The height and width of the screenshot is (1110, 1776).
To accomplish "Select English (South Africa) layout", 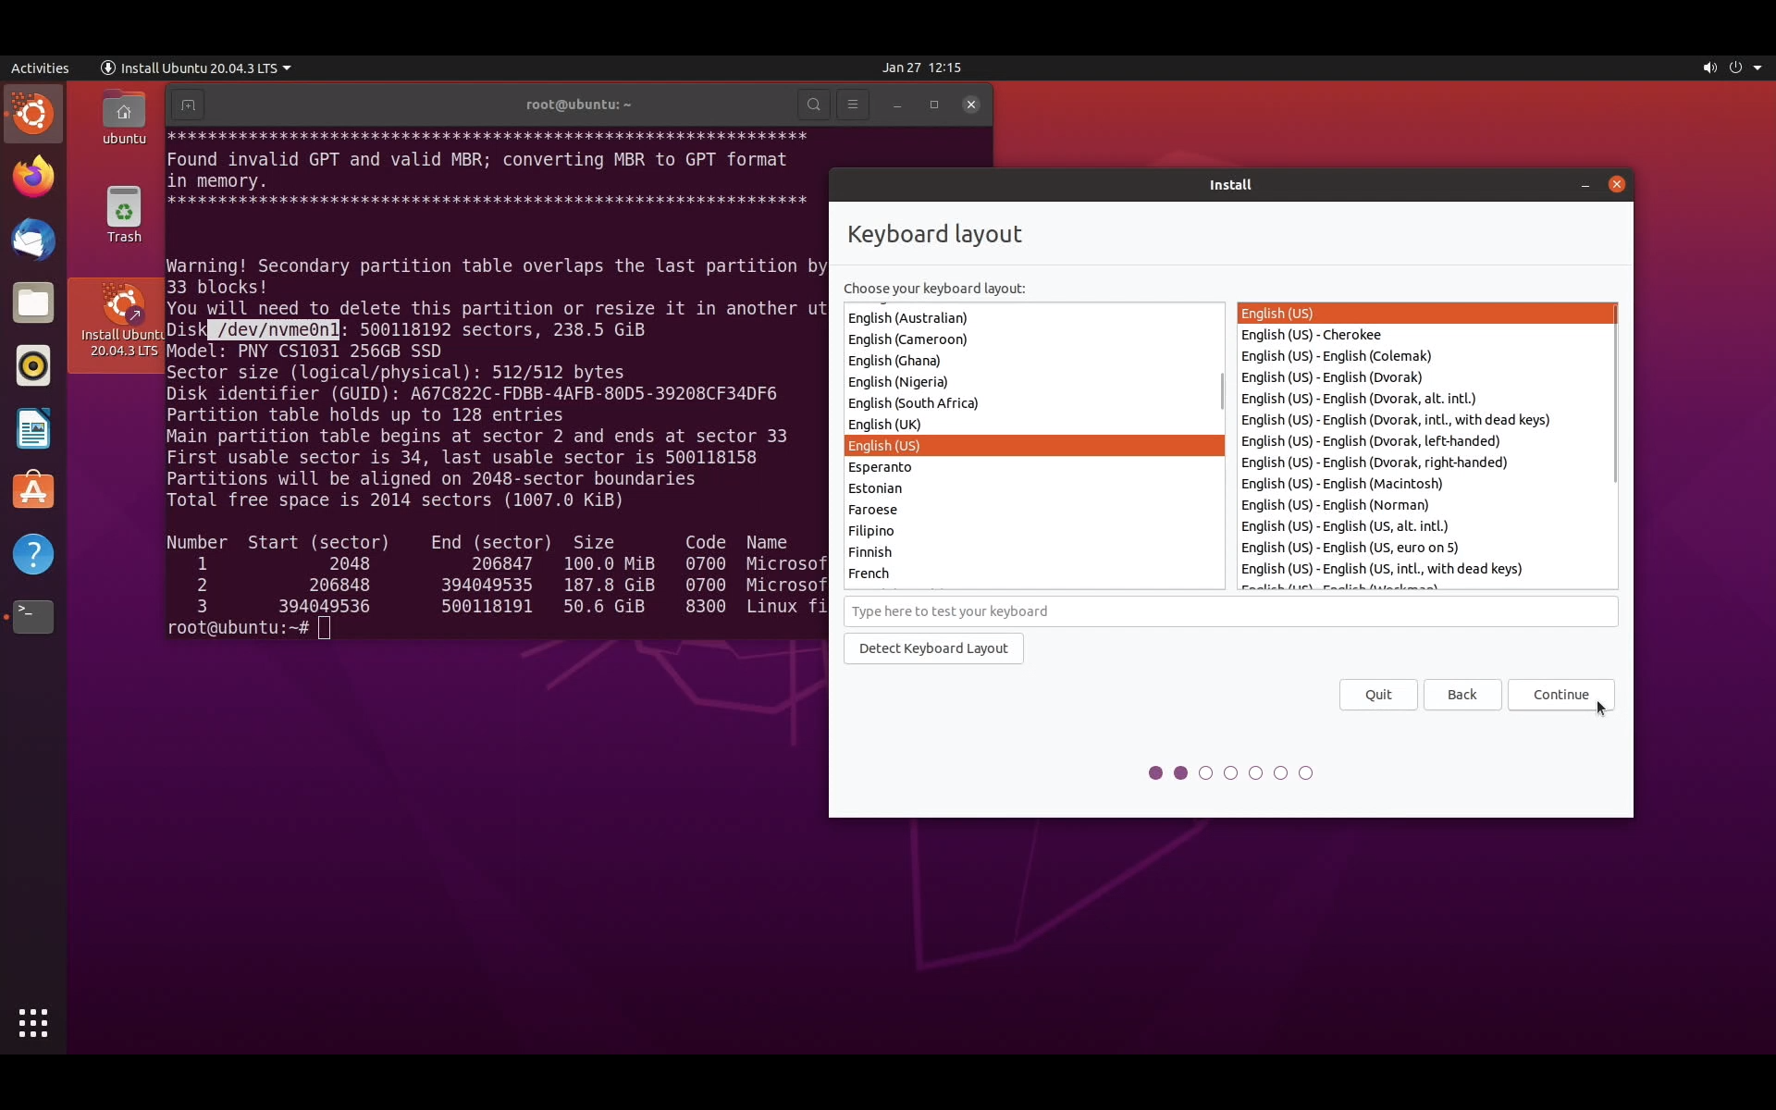I will 1034,403.
